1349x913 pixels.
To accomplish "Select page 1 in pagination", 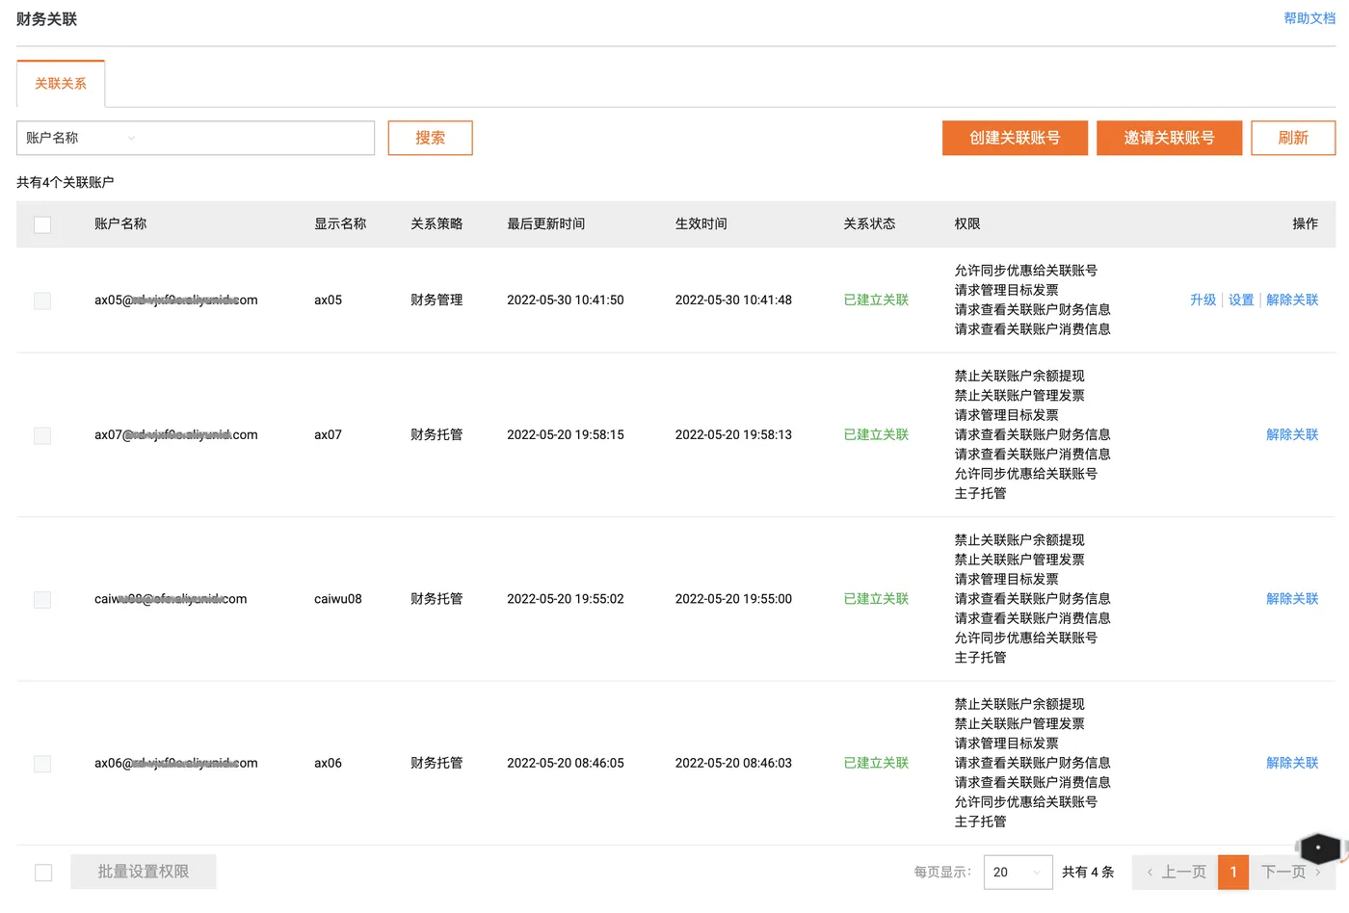I will click(1233, 872).
